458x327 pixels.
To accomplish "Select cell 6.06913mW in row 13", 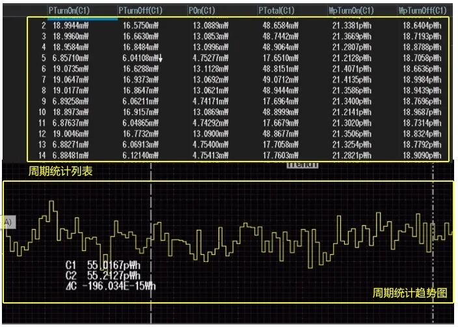I will click(141, 145).
